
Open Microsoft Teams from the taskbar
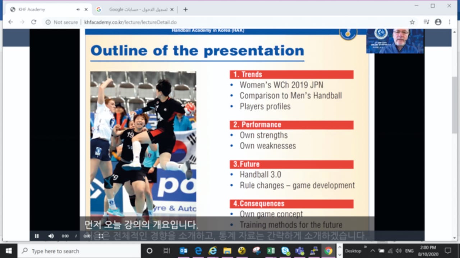(x=300, y=251)
